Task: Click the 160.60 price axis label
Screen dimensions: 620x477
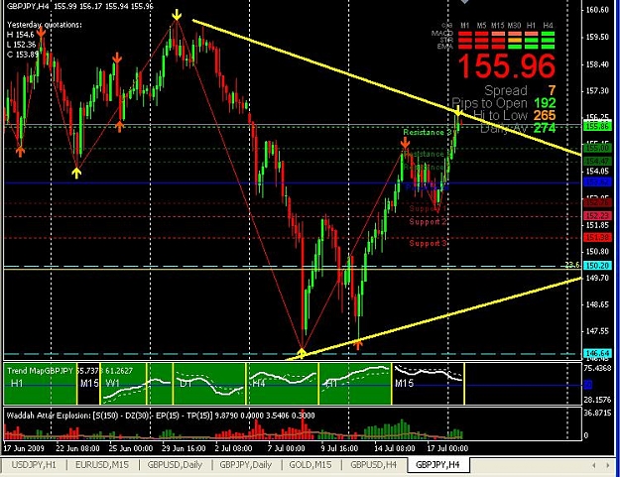Action: pos(597,10)
